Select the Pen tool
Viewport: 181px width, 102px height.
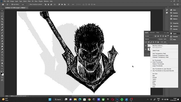[2, 52]
